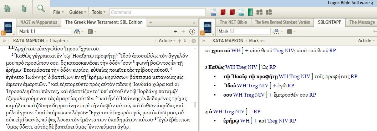
Task: Click parallel resources icon in right panel
Action: pyautogui.click(x=290, y=31)
